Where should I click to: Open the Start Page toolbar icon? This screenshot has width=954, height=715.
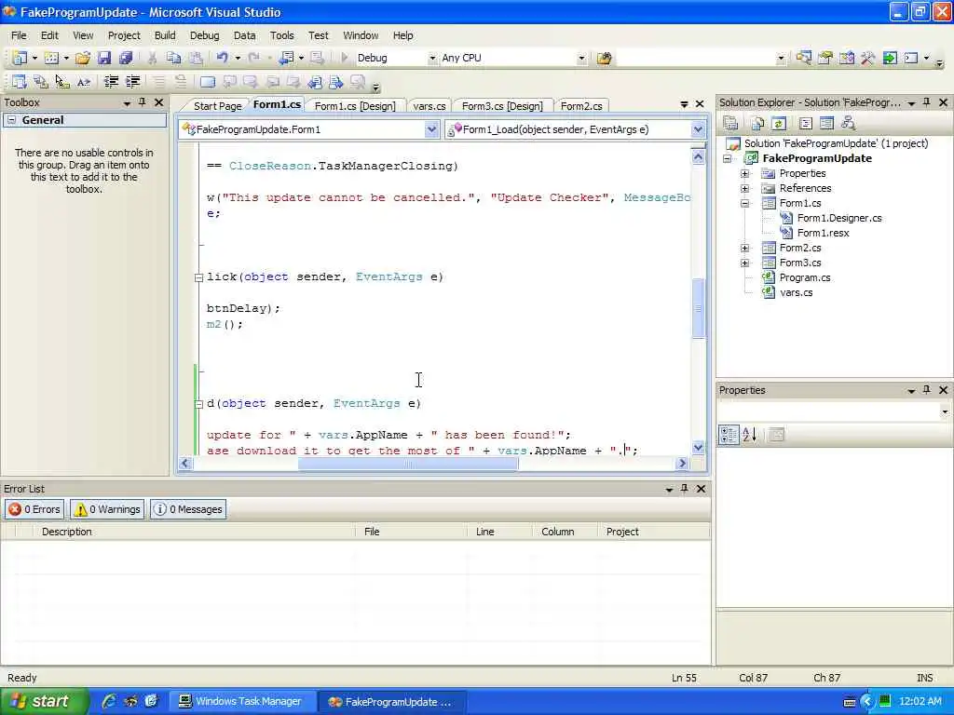[890, 58]
